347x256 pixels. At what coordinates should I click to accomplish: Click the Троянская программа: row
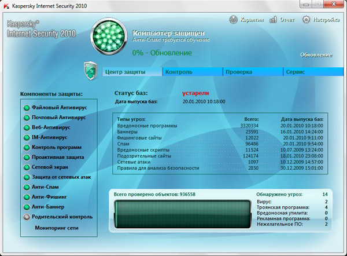(x=292, y=207)
